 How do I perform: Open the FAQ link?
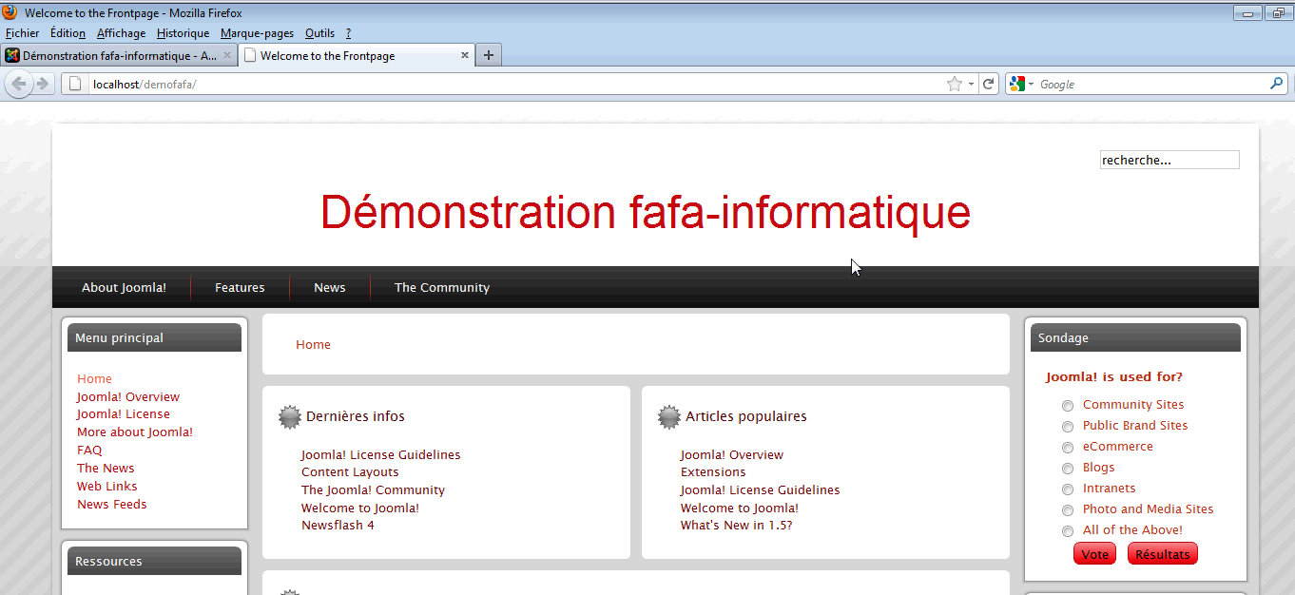pos(89,450)
